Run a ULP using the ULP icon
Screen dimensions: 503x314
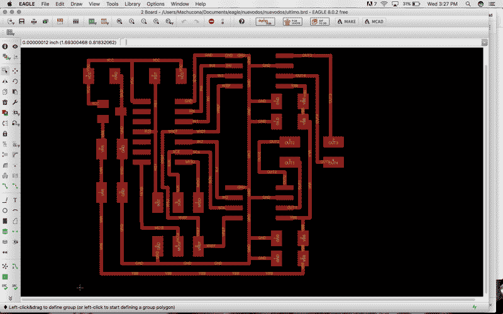[x=105, y=21]
